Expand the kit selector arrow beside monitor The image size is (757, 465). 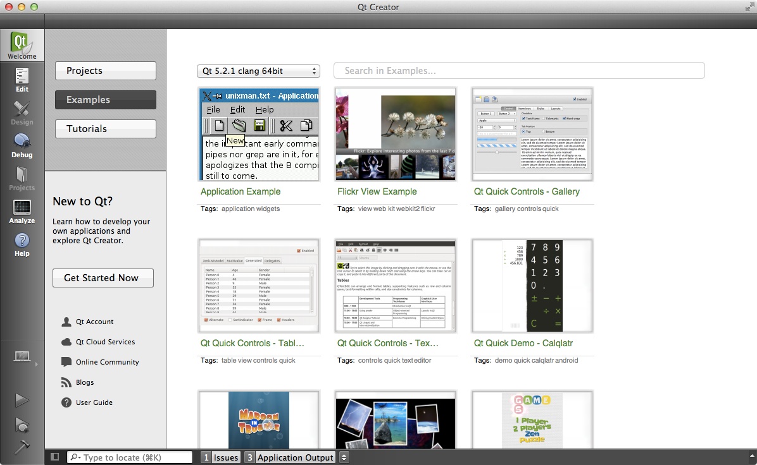point(36,365)
